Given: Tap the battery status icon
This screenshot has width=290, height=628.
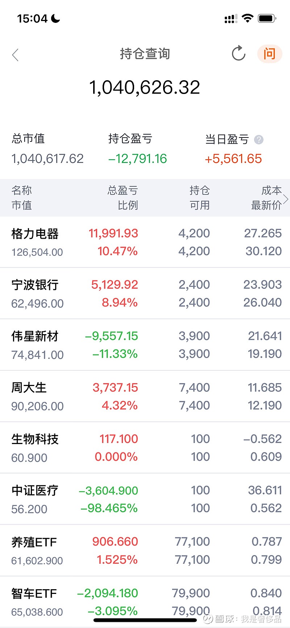Looking at the screenshot, I should [267, 18].
